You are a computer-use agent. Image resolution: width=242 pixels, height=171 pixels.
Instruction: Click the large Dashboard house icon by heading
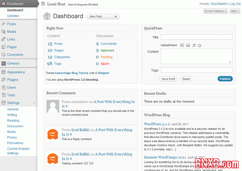click(x=47, y=16)
